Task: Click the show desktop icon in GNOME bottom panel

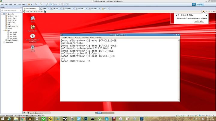Action: click(x=24, y=113)
